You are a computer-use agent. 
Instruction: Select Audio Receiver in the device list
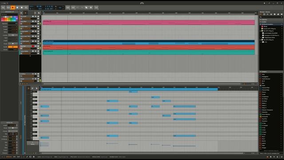pos(271,79)
